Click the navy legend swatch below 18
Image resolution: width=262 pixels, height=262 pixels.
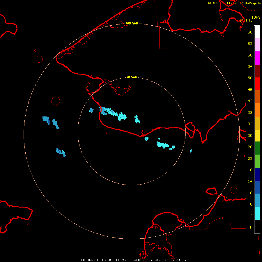click(257, 174)
